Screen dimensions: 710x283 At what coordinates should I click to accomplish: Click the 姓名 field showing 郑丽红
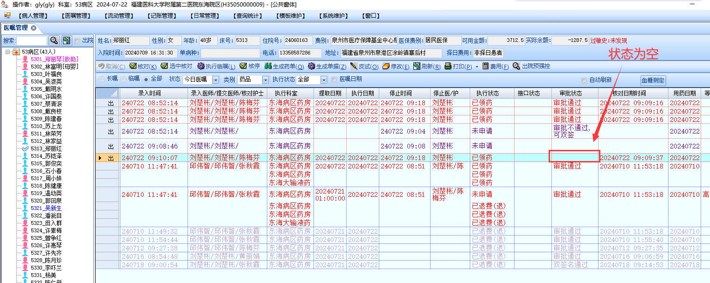tap(131, 40)
